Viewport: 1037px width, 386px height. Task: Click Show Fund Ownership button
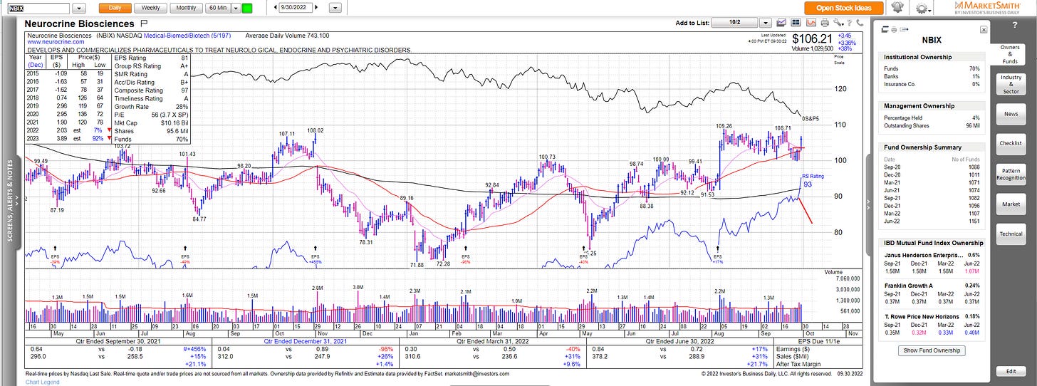pos(932,350)
